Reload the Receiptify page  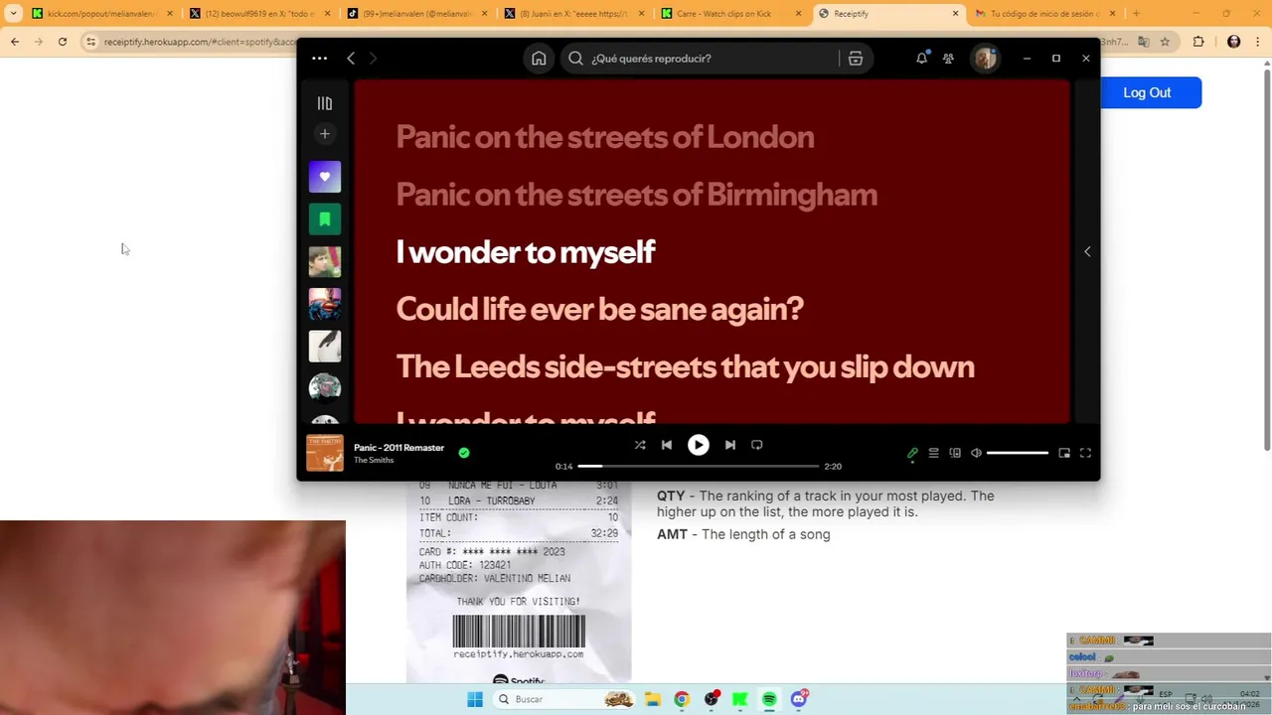(x=63, y=42)
